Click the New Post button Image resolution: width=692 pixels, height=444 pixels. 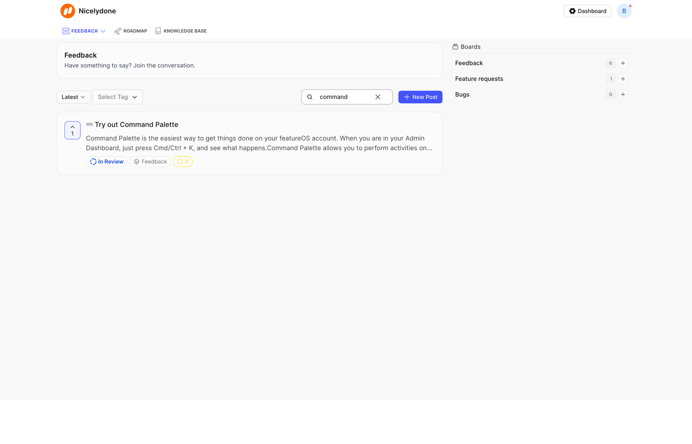pyautogui.click(x=420, y=97)
